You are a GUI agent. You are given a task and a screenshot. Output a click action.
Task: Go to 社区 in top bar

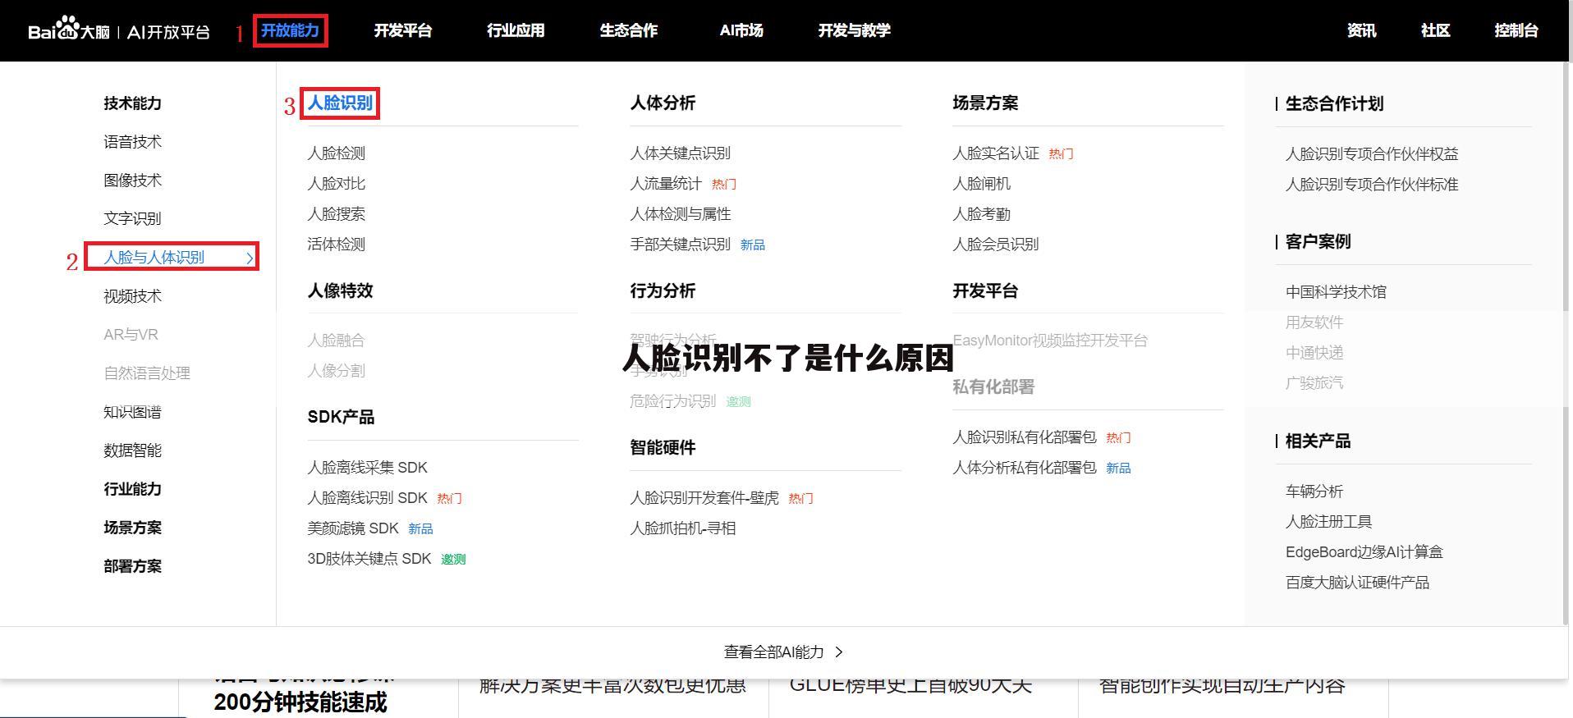1436,30
